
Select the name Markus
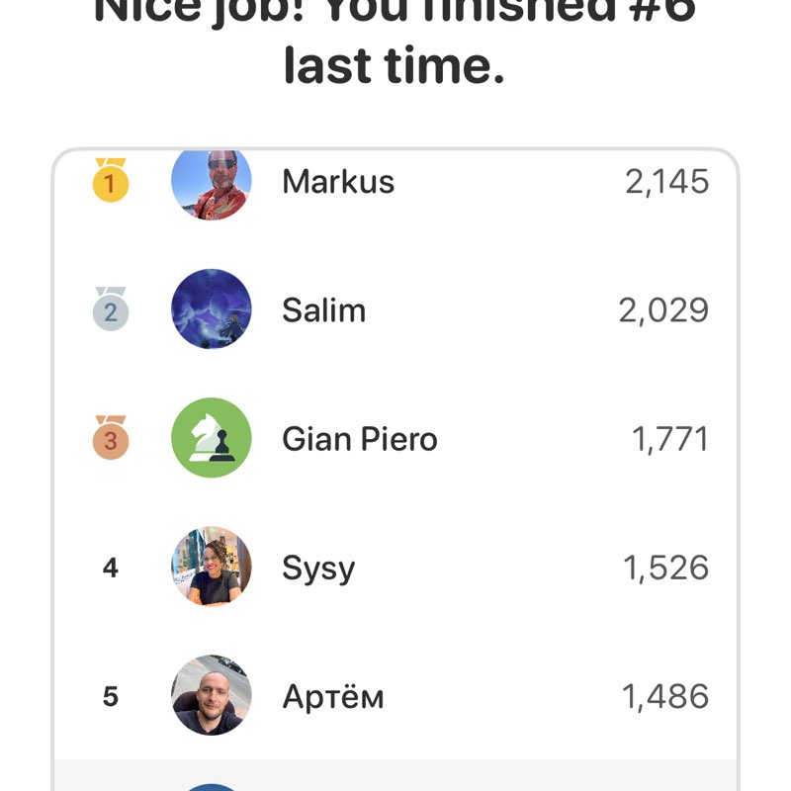click(338, 182)
